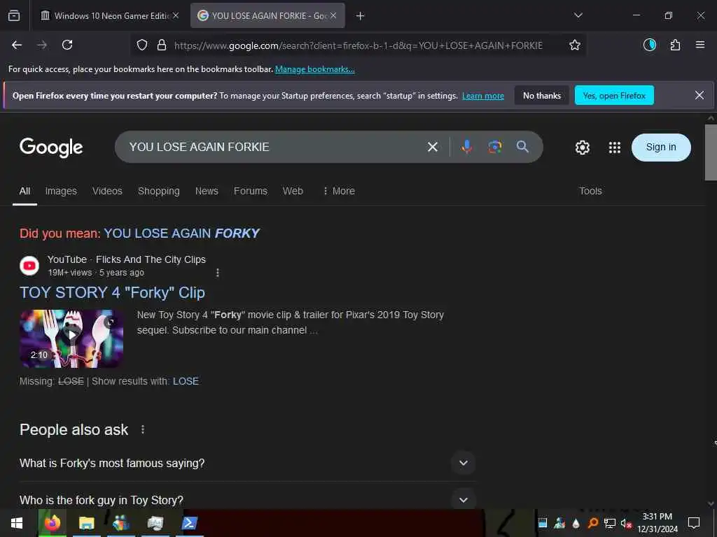Start voice search with microphone

466,147
